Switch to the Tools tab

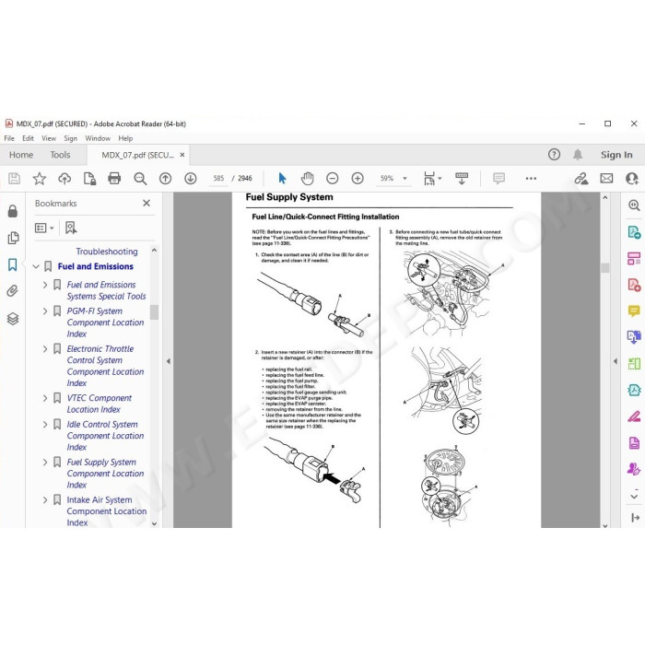coord(60,155)
